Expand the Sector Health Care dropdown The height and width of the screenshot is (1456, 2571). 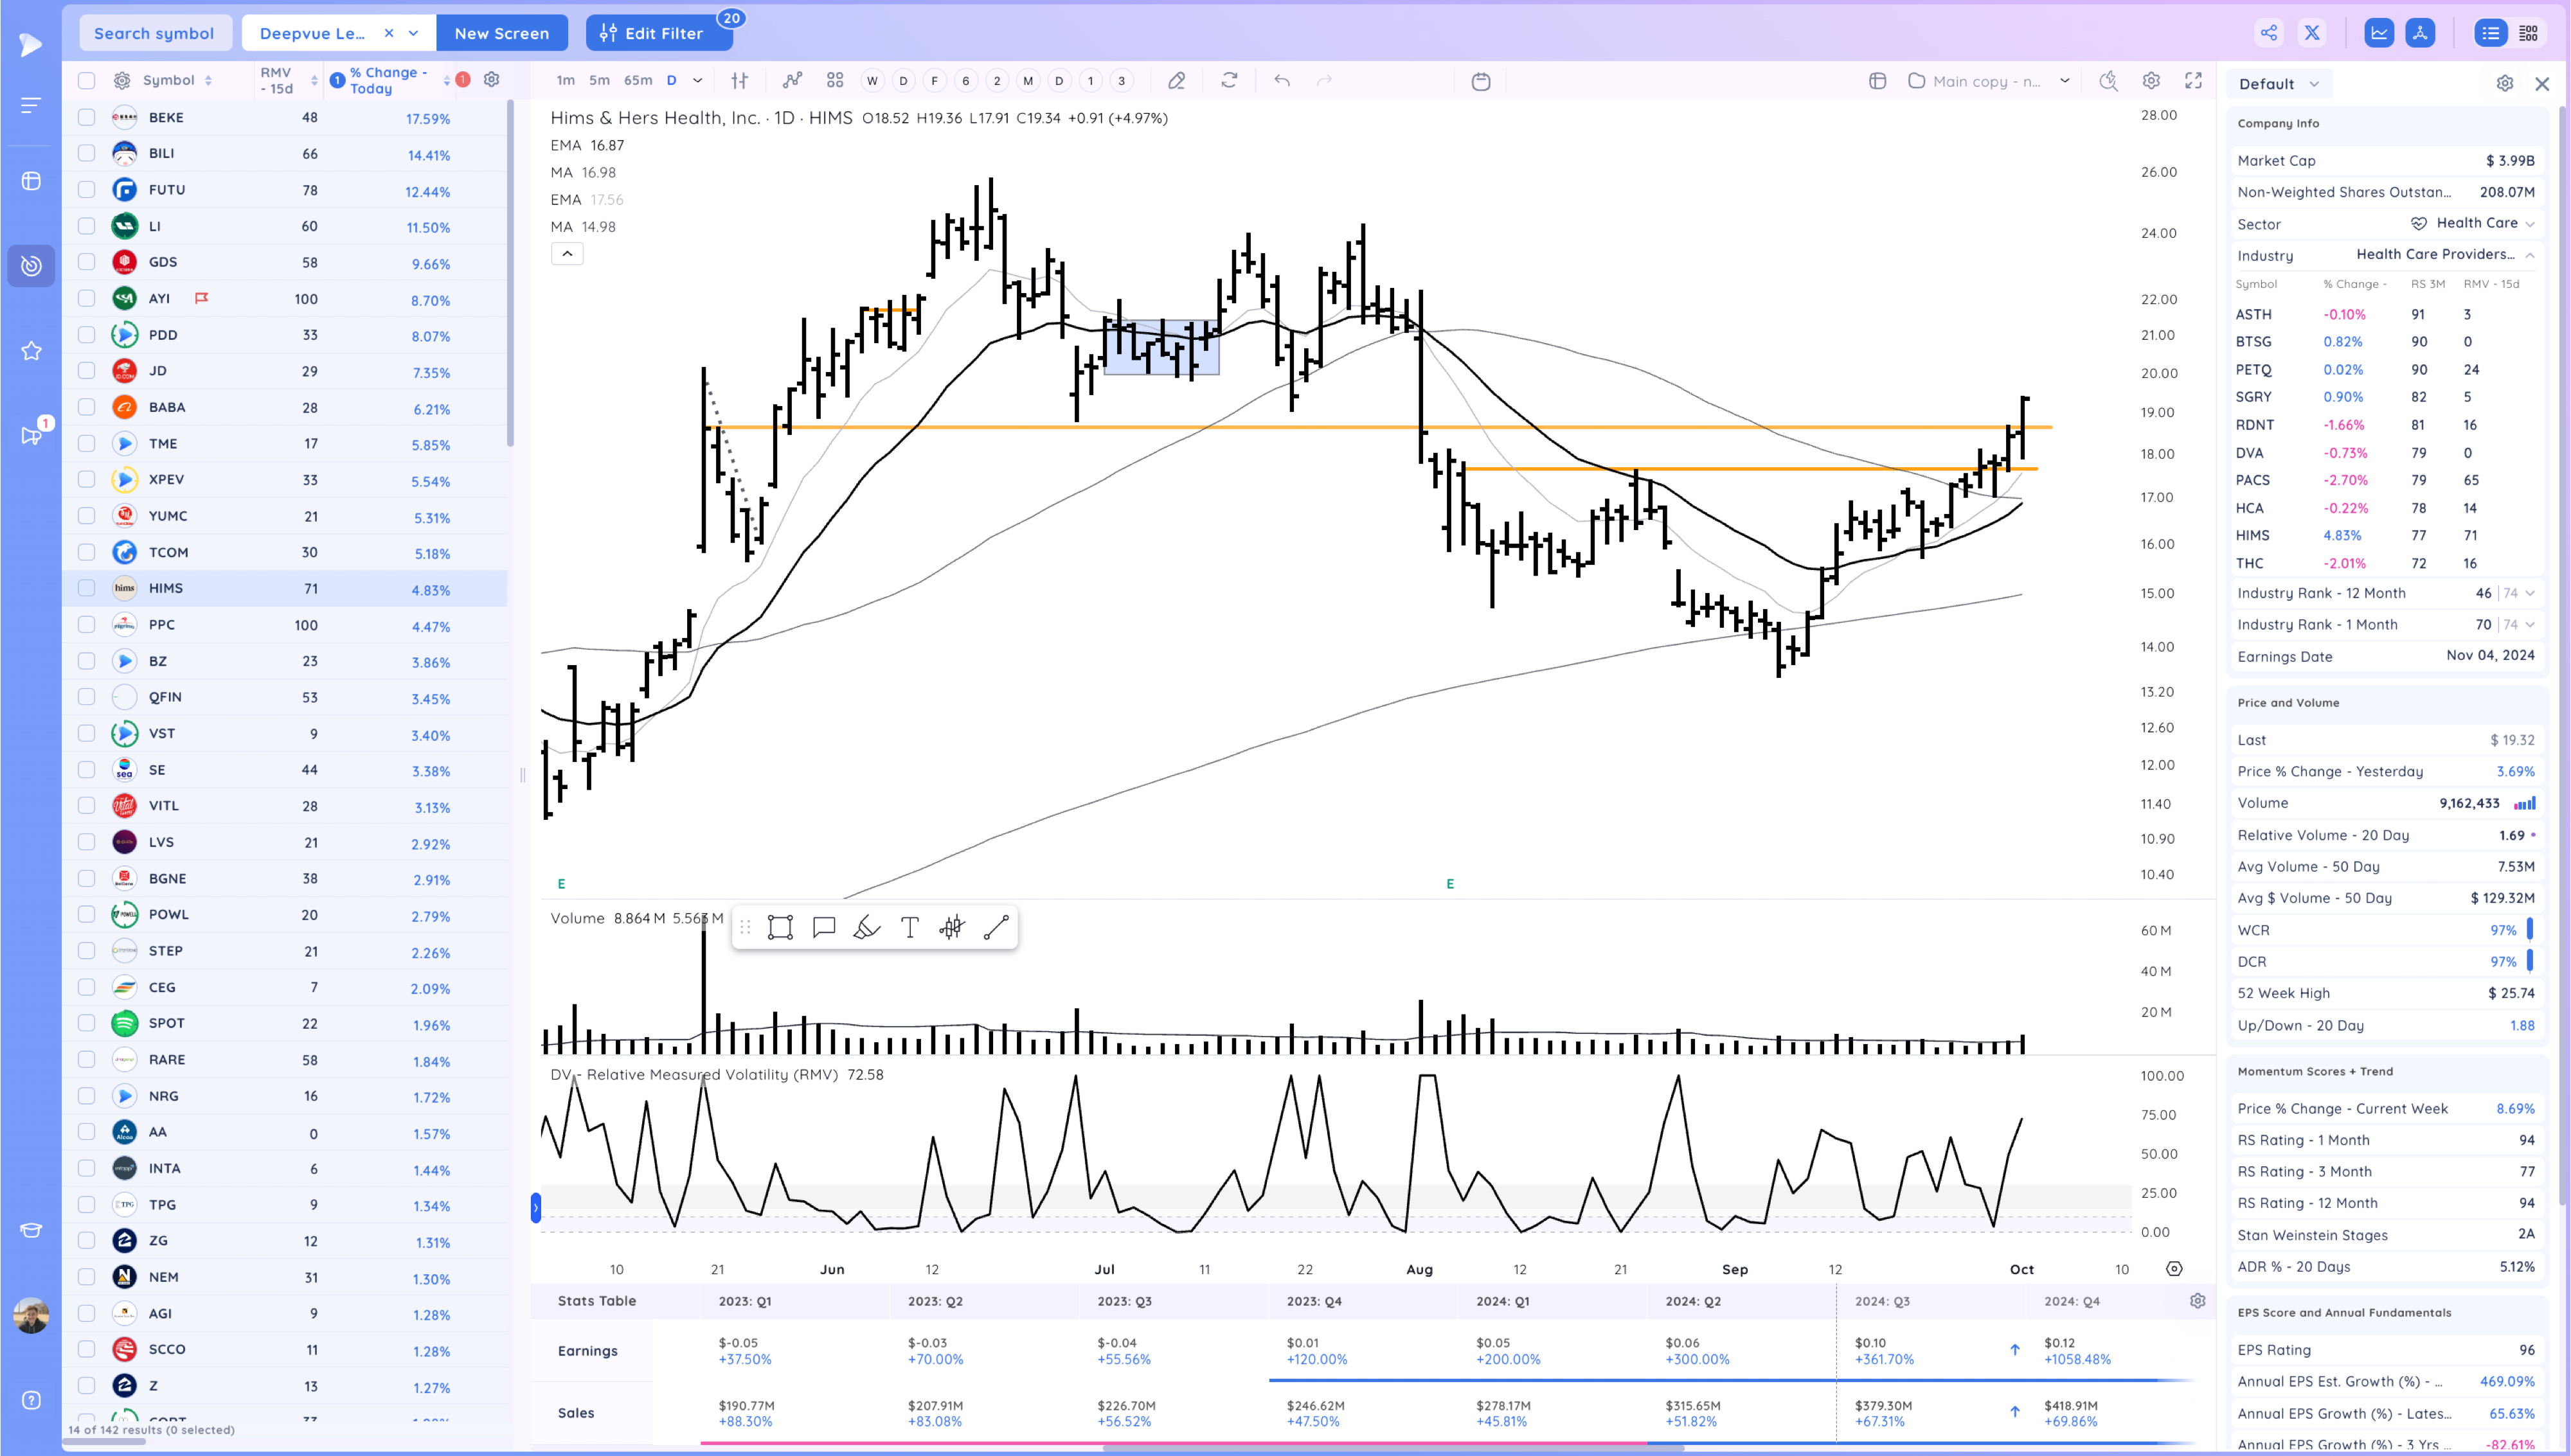[x=2529, y=224]
